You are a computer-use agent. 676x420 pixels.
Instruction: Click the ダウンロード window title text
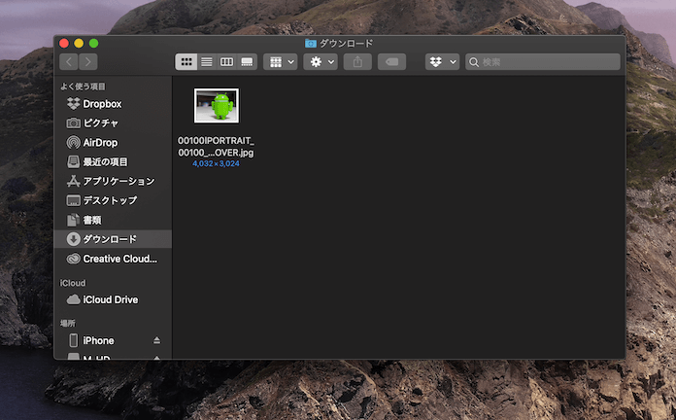tap(346, 43)
